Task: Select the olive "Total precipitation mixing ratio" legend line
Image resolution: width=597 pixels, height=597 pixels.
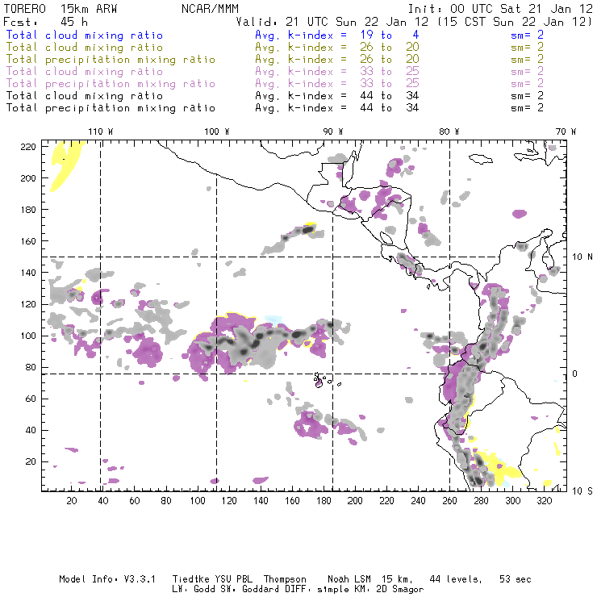Action: tap(111, 60)
